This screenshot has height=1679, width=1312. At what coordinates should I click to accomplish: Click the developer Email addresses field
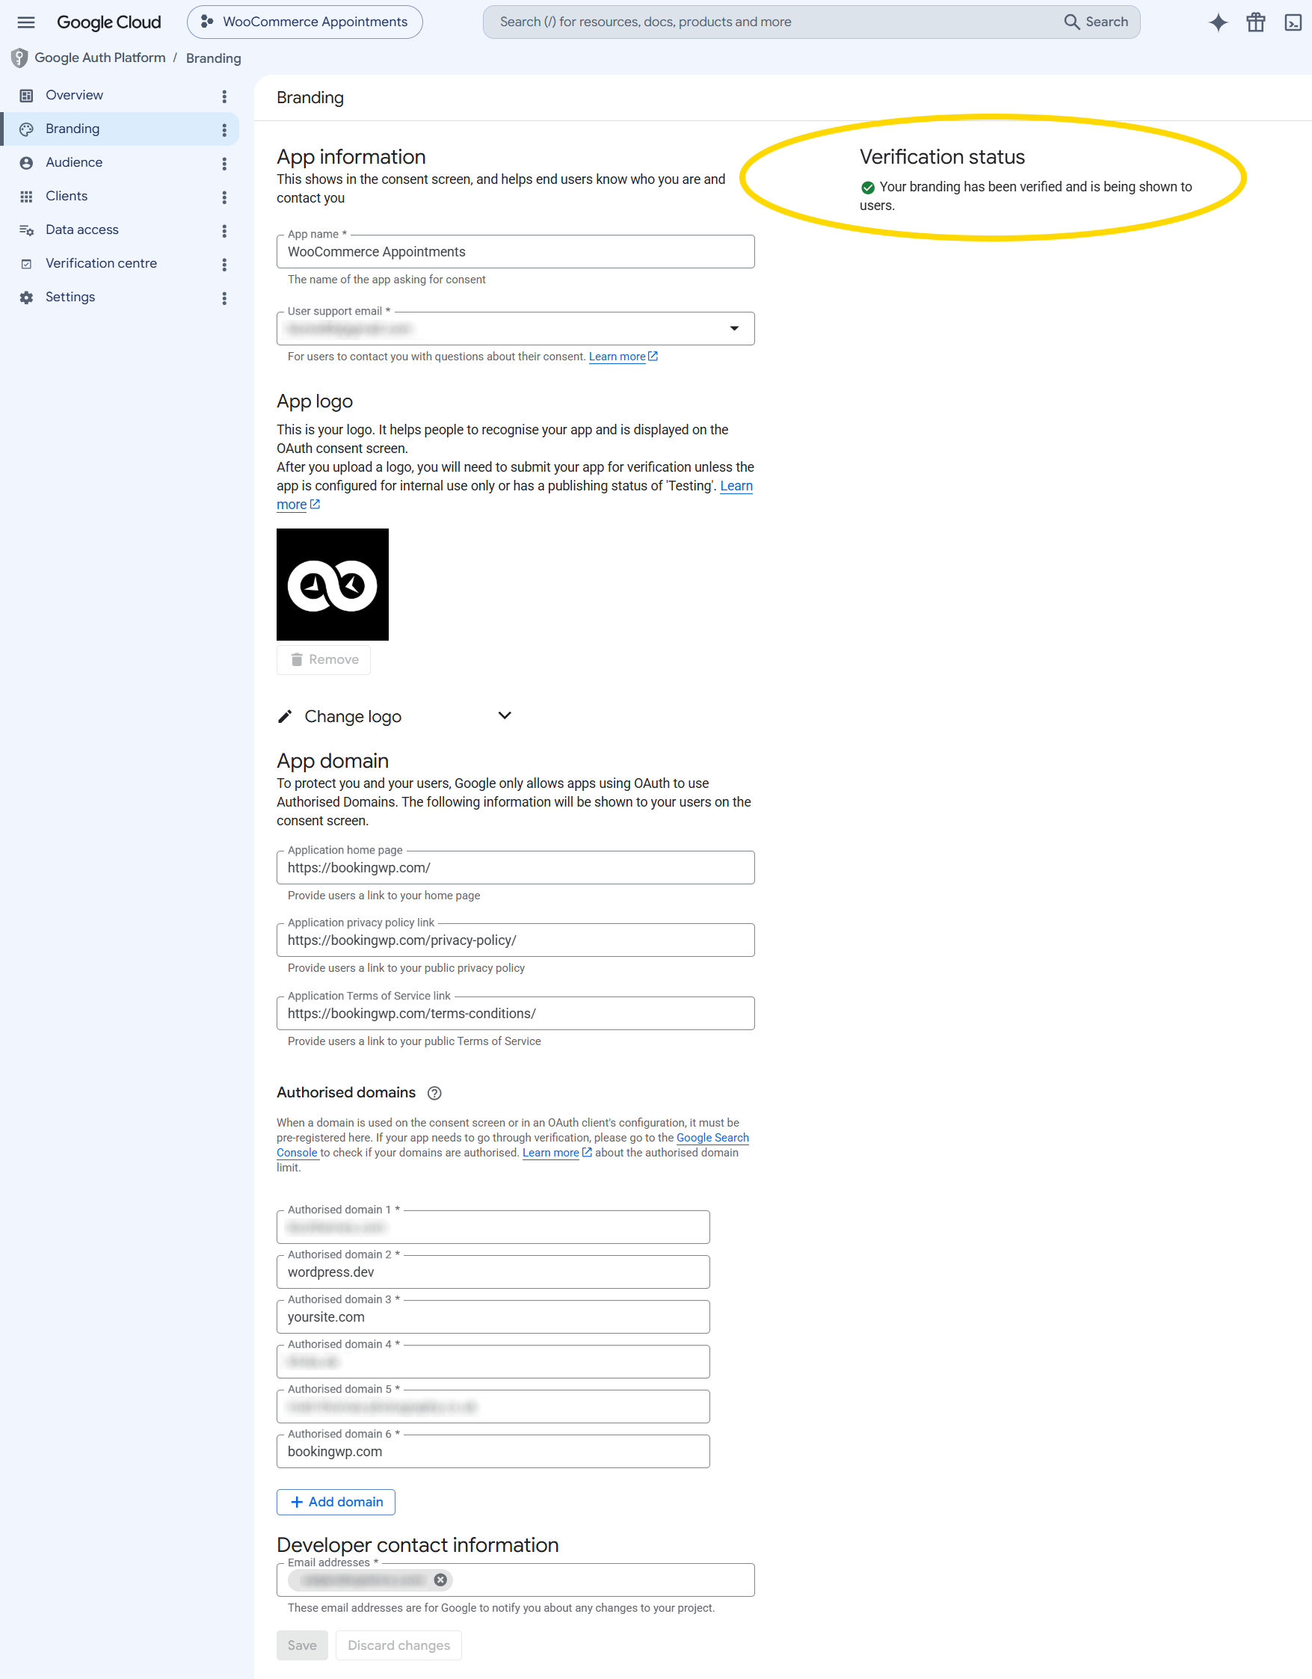[x=515, y=1580]
